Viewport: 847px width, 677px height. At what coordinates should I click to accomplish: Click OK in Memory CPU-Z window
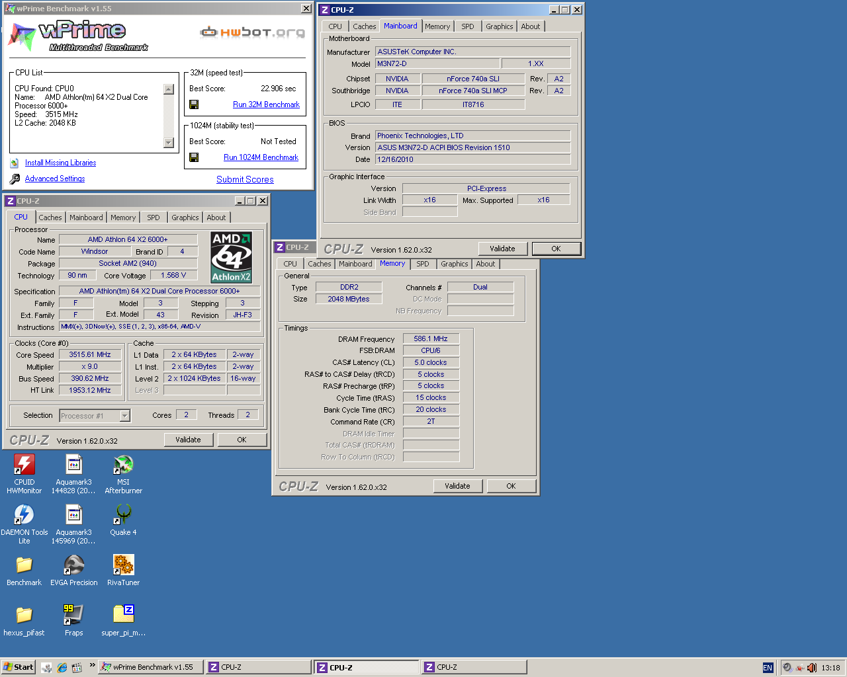point(511,486)
